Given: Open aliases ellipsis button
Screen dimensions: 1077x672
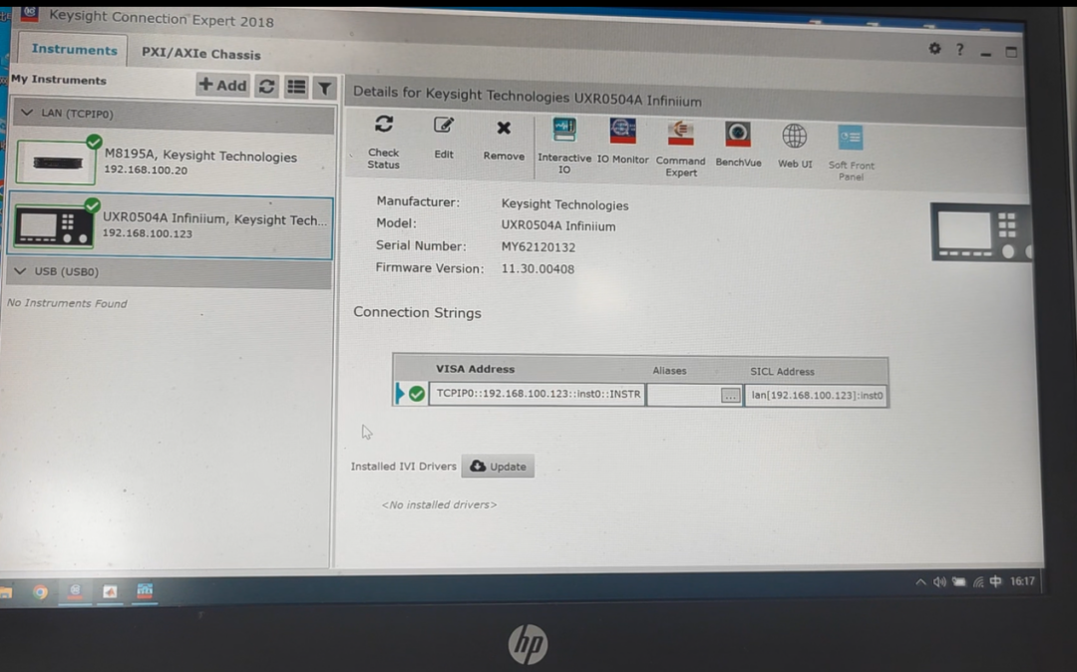Looking at the screenshot, I should tap(730, 396).
